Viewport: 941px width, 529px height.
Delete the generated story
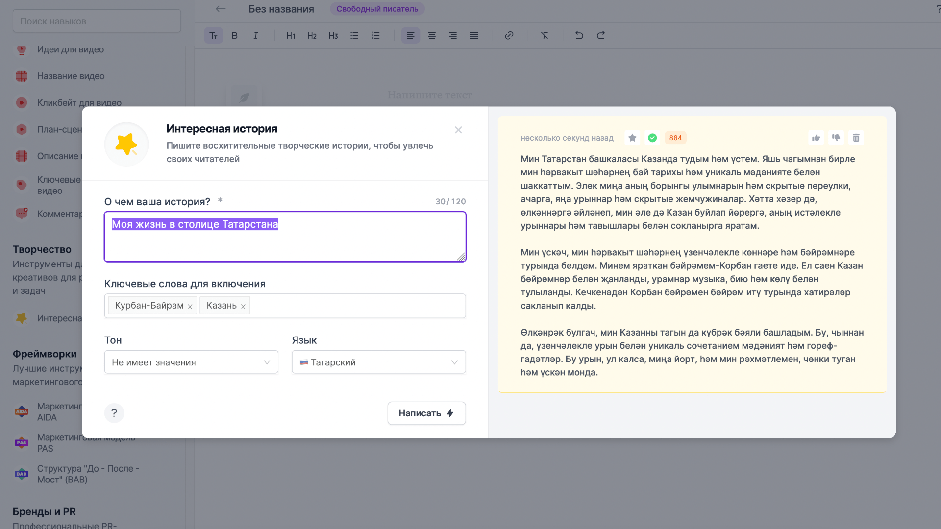pyautogui.click(x=856, y=138)
